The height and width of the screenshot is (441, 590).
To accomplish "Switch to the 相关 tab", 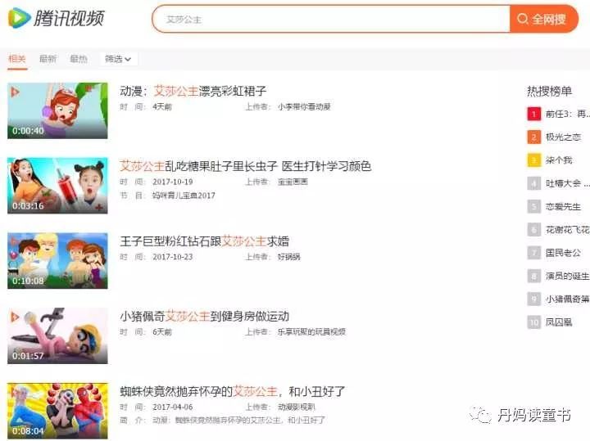I will point(17,59).
